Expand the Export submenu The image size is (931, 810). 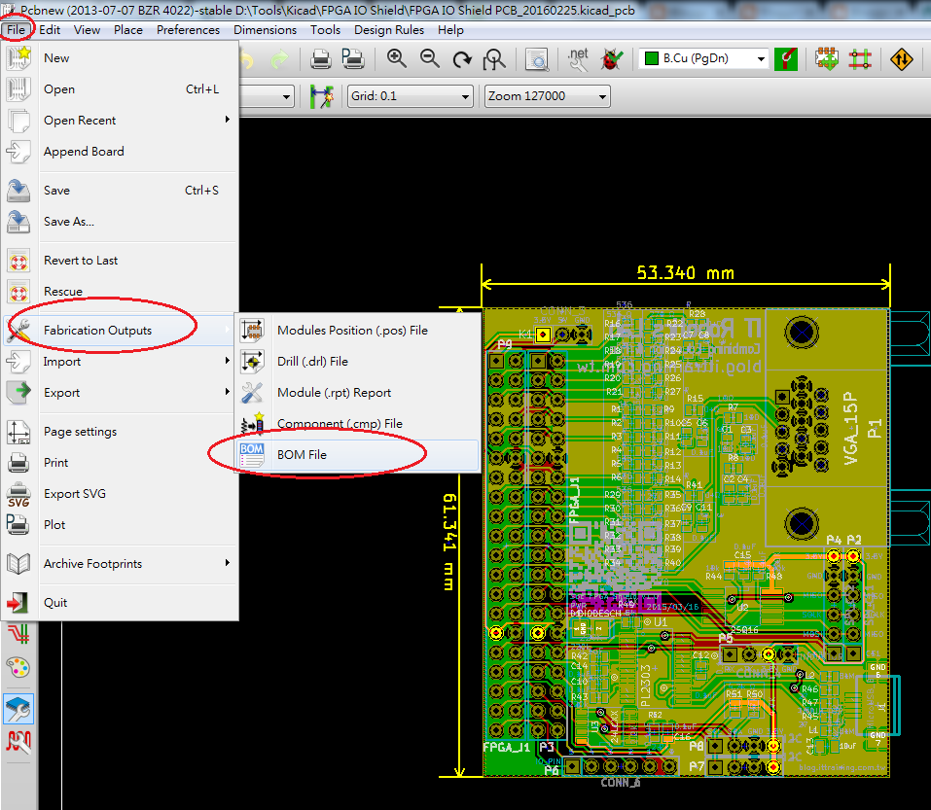pos(119,392)
